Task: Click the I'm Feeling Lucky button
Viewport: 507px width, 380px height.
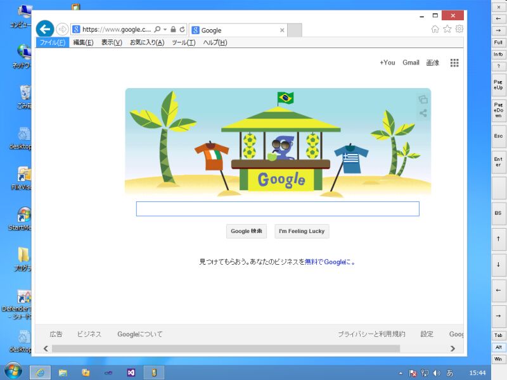Action: click(302, 231)
